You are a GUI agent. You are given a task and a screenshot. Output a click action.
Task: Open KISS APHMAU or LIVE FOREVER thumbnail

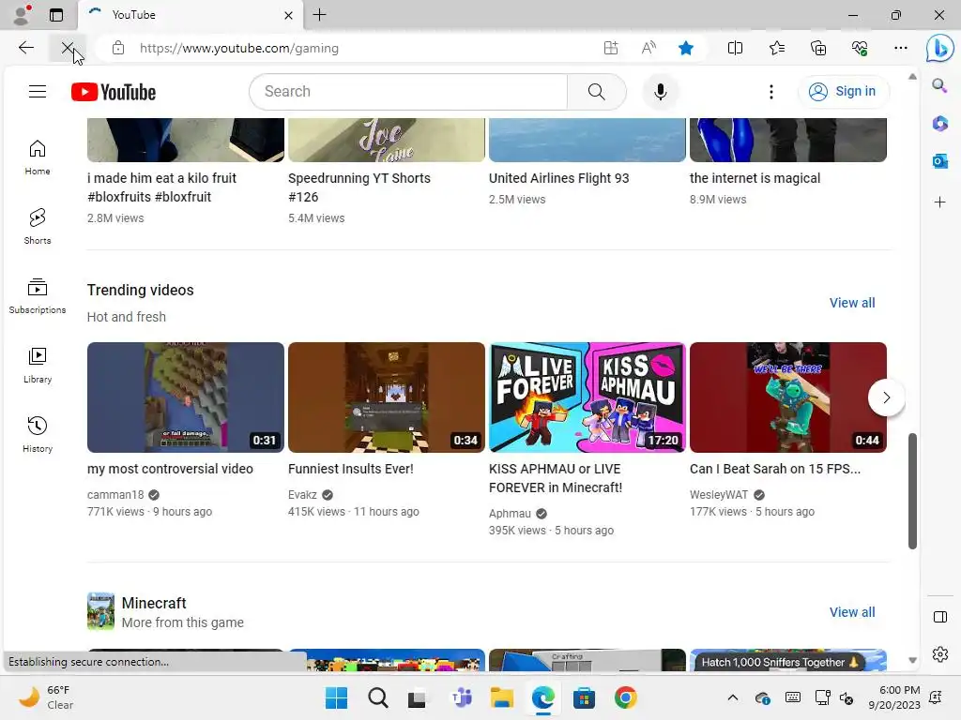point(587,397)
